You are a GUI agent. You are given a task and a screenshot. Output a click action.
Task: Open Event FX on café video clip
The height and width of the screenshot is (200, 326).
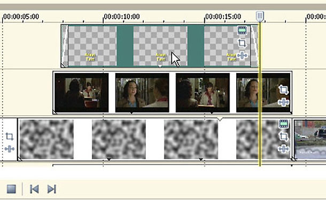[x=283, y=102]
